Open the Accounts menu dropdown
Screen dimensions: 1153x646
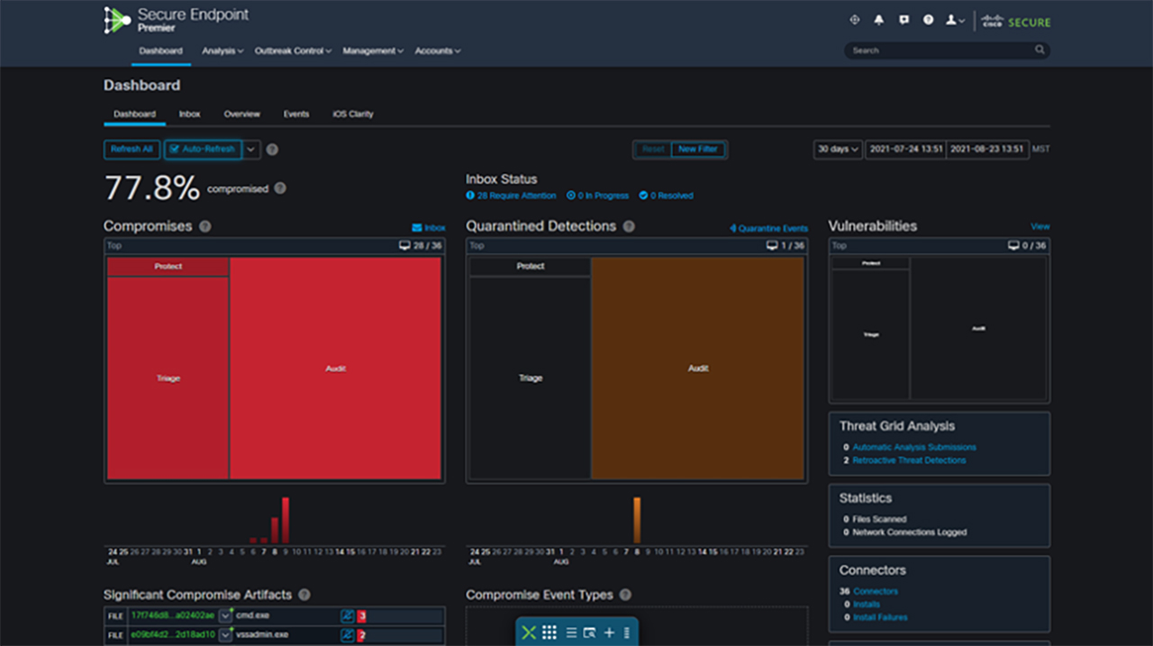[x=438, y=51]
